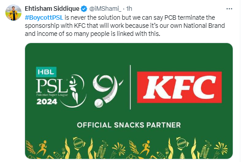
Task: Click the red KFC logo in image
Action: pyautogui.click(x=179, y=87)
